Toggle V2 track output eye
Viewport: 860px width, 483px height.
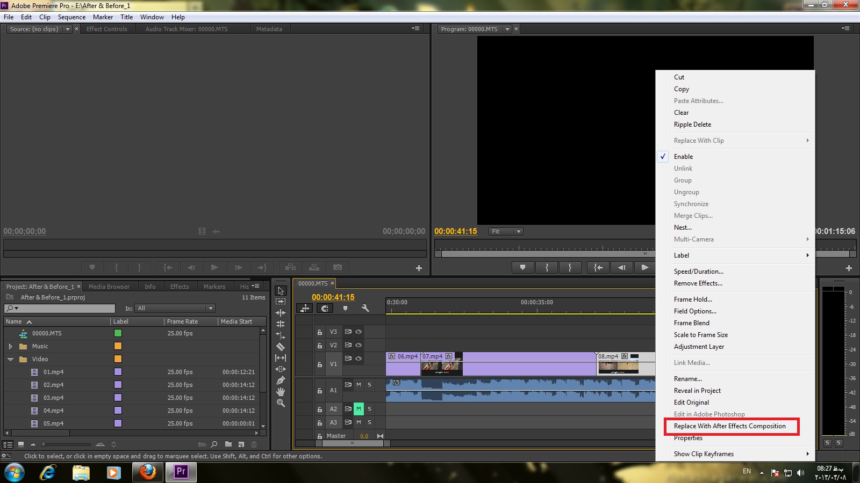pos(359,345)
